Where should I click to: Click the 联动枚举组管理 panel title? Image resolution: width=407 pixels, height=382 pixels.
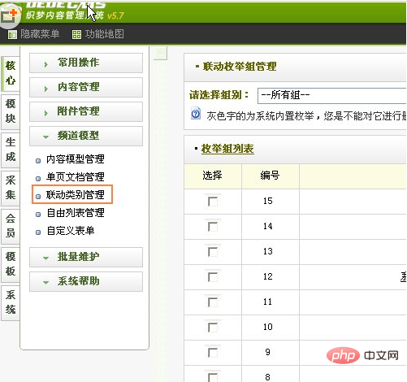240,67
